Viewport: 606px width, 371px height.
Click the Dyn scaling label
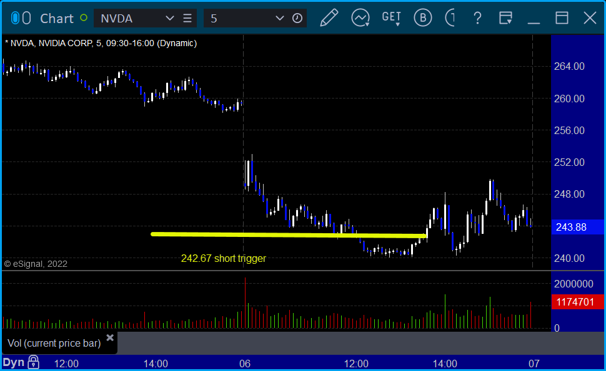[14, 362]
